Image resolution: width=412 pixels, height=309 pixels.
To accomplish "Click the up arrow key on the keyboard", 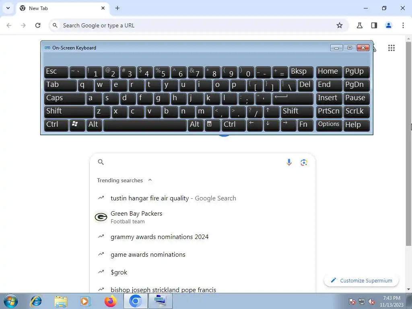I will (272, 112).
